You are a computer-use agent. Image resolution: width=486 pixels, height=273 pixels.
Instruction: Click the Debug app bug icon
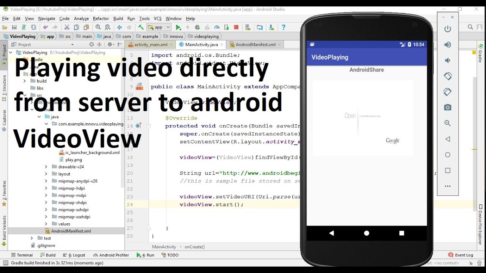[197, 27]
